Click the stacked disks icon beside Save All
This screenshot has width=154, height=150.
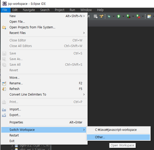(x=4, y=65)
